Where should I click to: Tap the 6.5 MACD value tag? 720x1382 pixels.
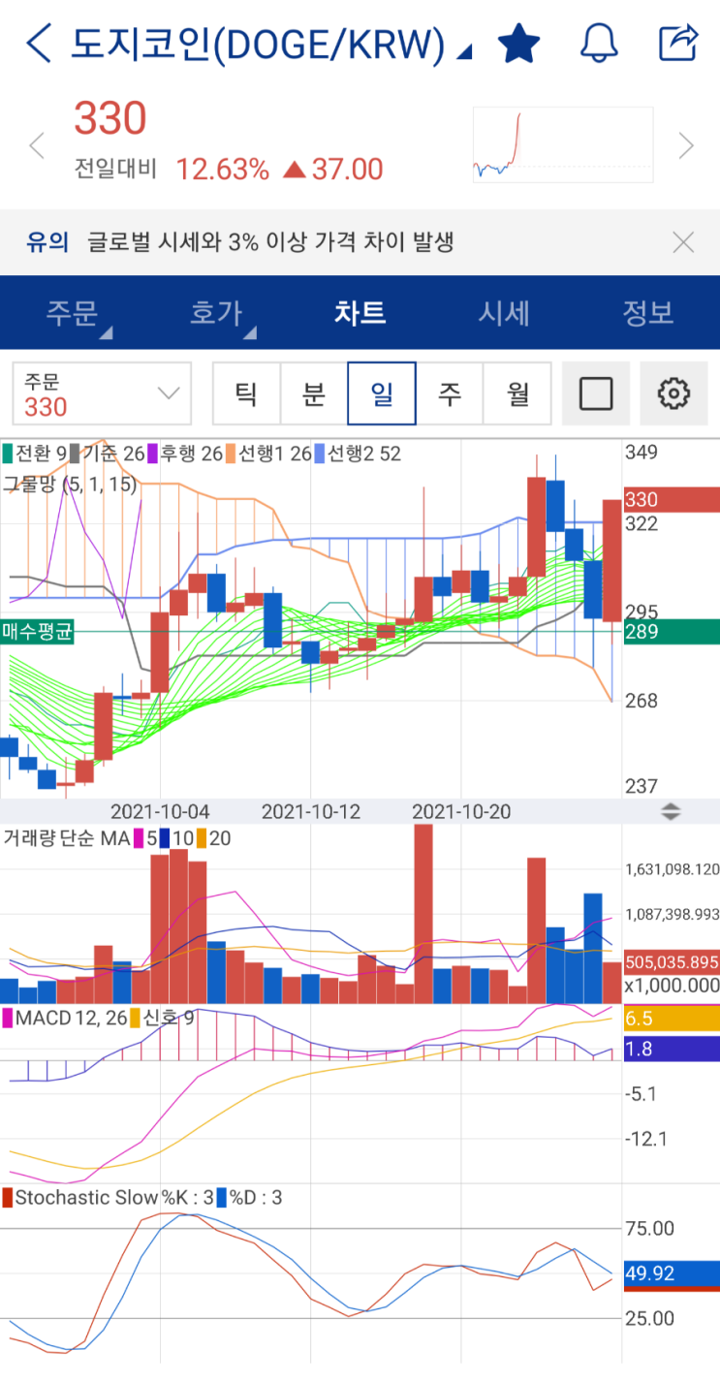tap(672, 1019)
